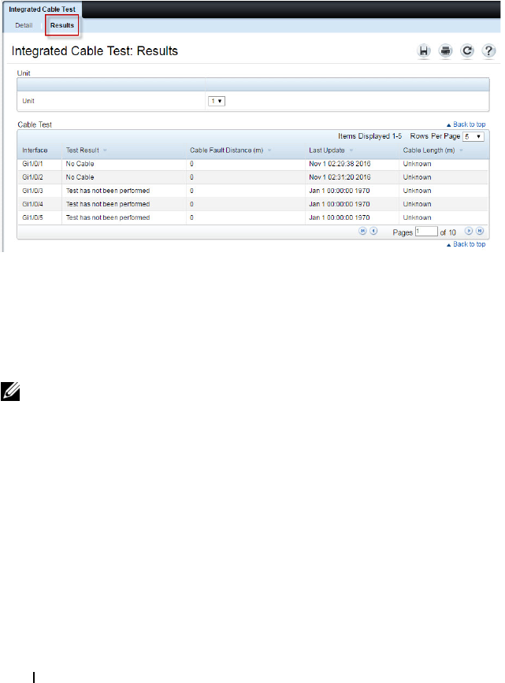Screen dimensions: 505x683
Task: Click the Gi1/0/5 interface cell
Action: coord(32,217)
